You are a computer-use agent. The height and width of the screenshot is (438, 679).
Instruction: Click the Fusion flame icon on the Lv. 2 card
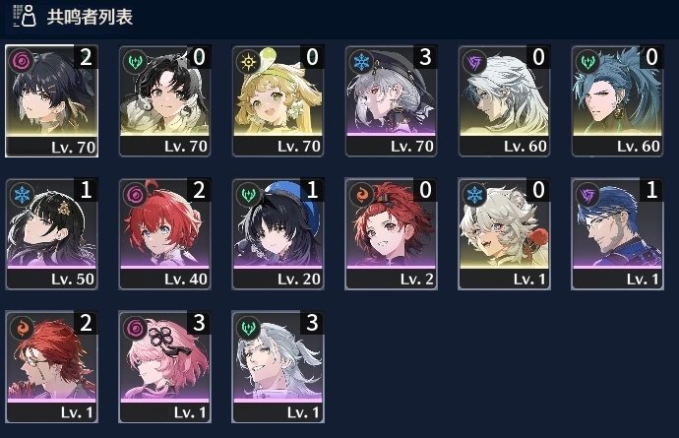pyautogui.click(x=361, y=195)
